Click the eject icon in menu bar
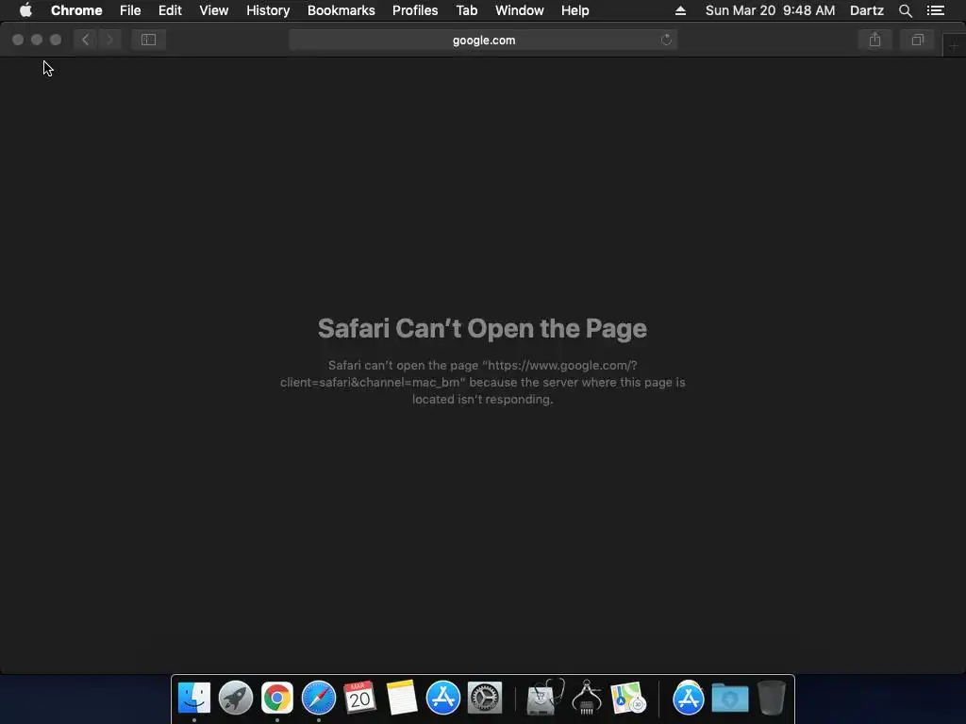Viewport: 966px width, 724px height. point(680,10)
